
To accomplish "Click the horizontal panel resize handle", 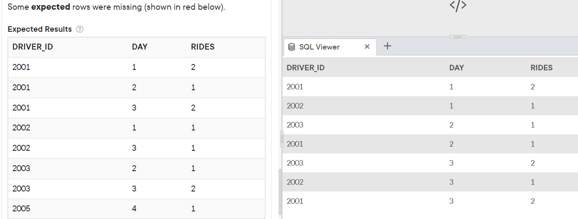I will (x=457, y=37).
